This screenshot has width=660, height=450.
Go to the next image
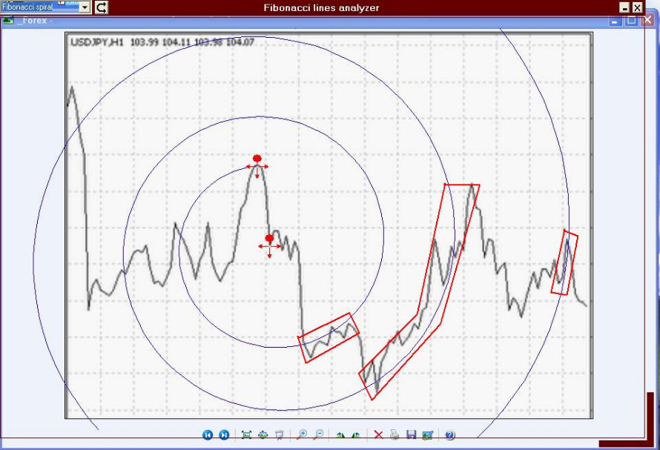click(223, 435)
